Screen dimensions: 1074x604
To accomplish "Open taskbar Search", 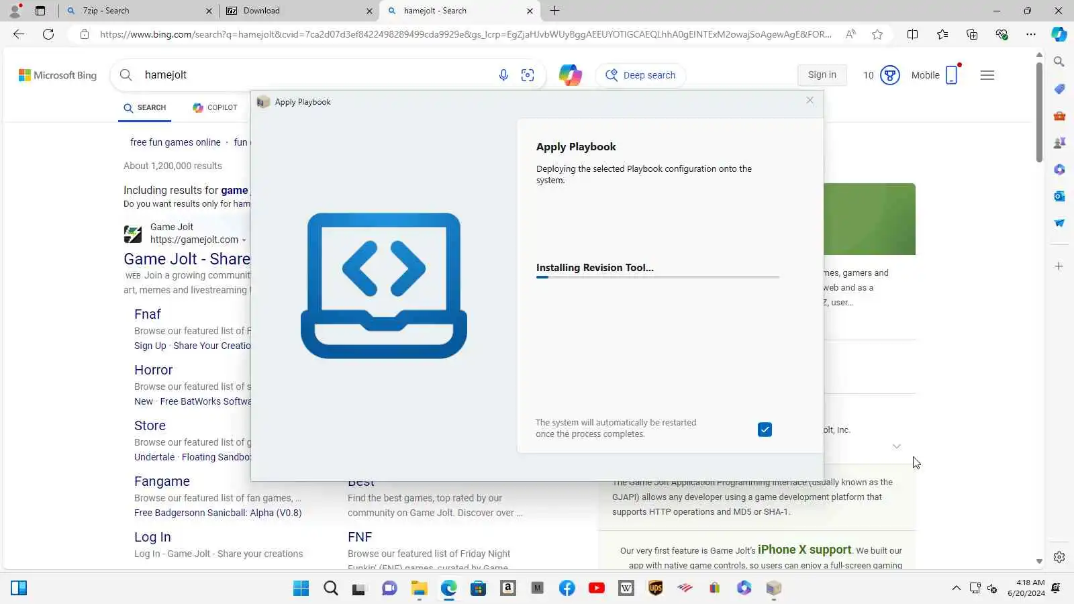I will coord(331,589).
